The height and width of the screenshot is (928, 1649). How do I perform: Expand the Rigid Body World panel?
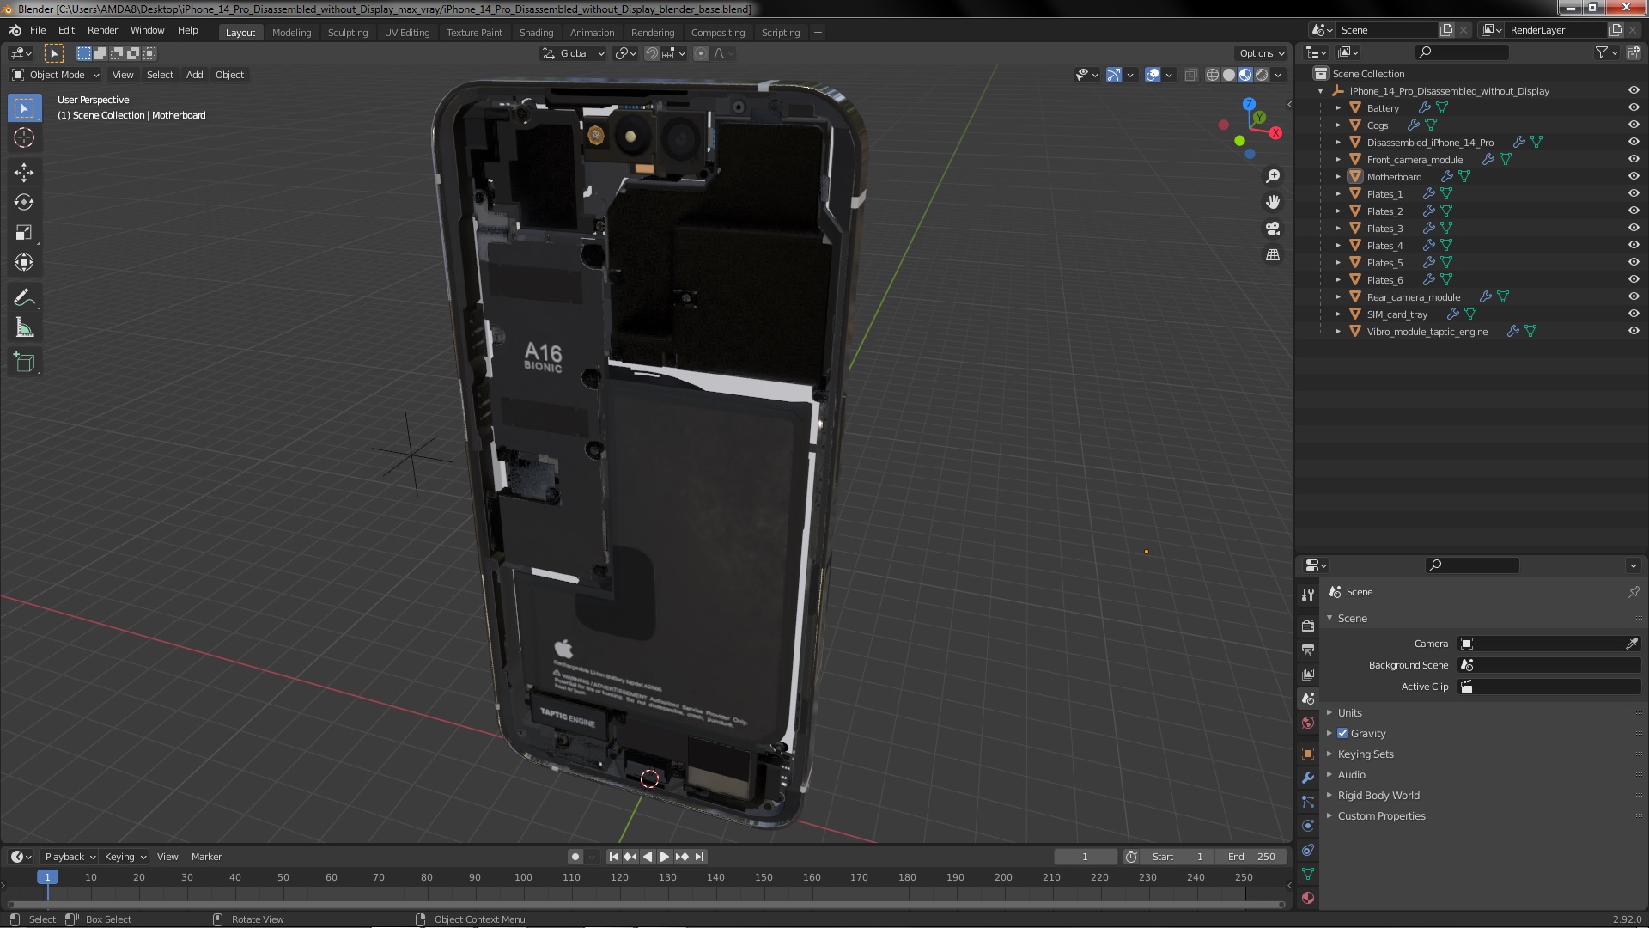pyautogui.click(x=1378, y=796)
